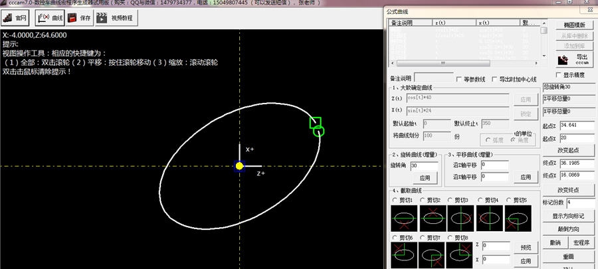Screen dimensions: 598x269
Task: Select the 剪切1 radio button
Action: pyautogui.click(x=394, y=200)
